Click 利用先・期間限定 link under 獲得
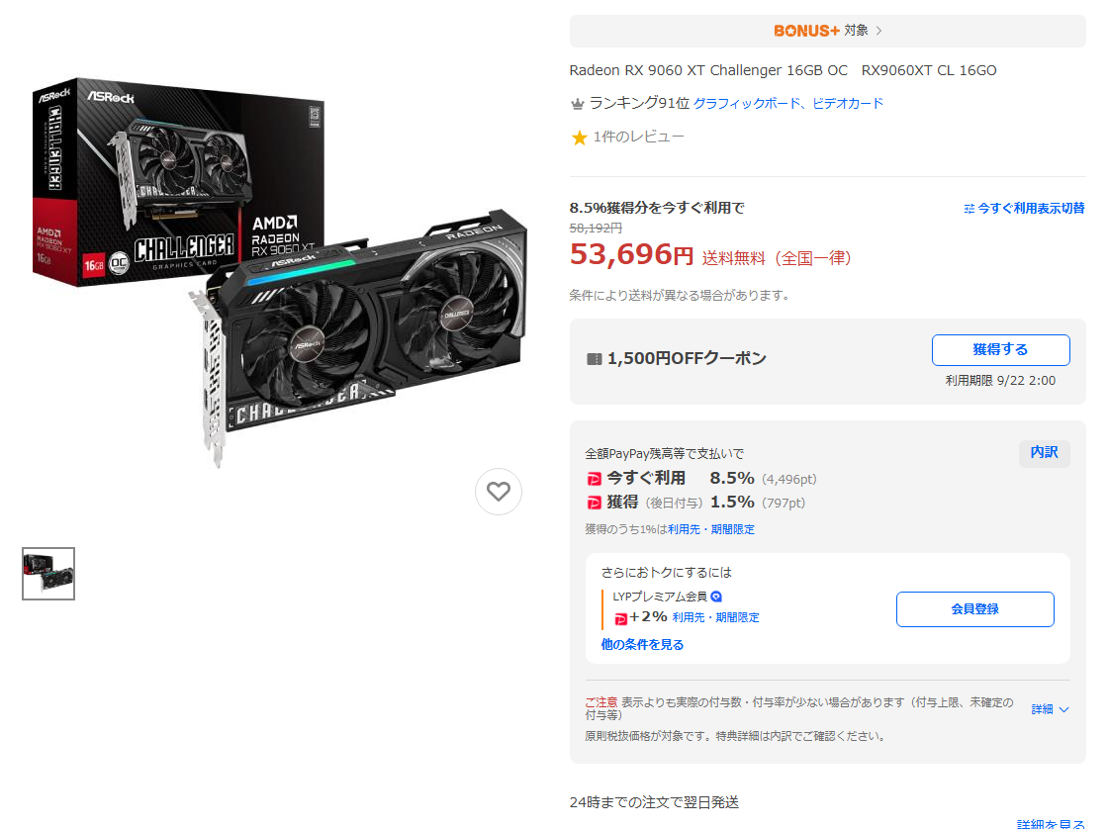1108x829 pixels. (x=711, y=529)
